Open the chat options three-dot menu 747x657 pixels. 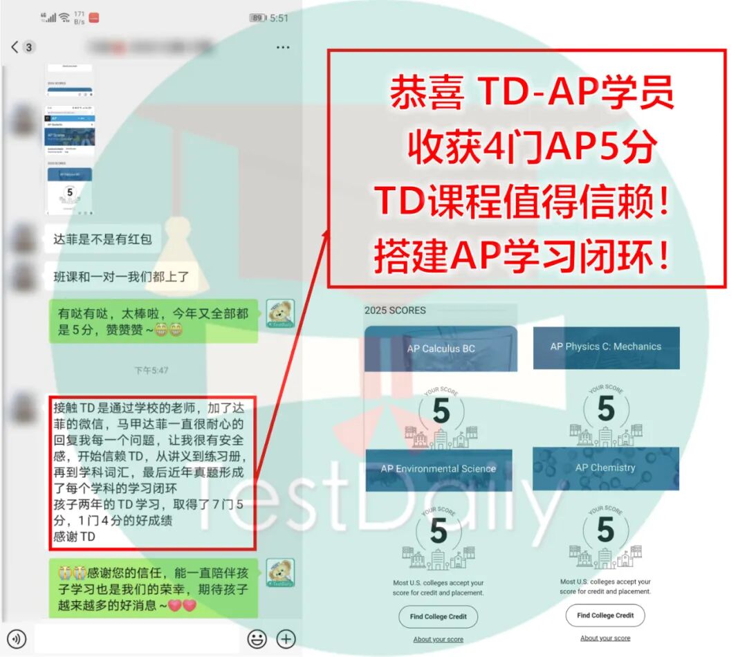click(x=282, y=47)
